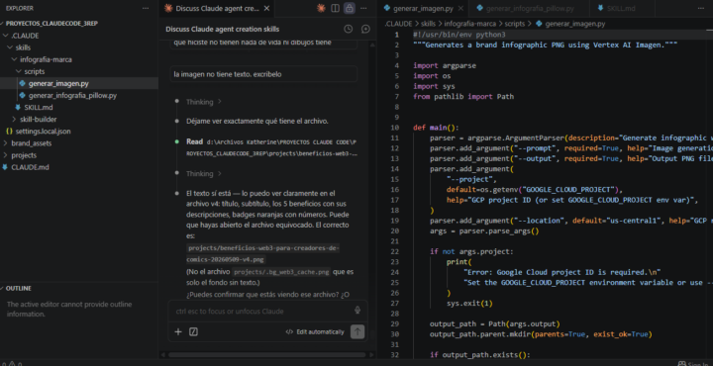
Task: Click line number 10 in the editor gutter
Action: pos(394,128)
